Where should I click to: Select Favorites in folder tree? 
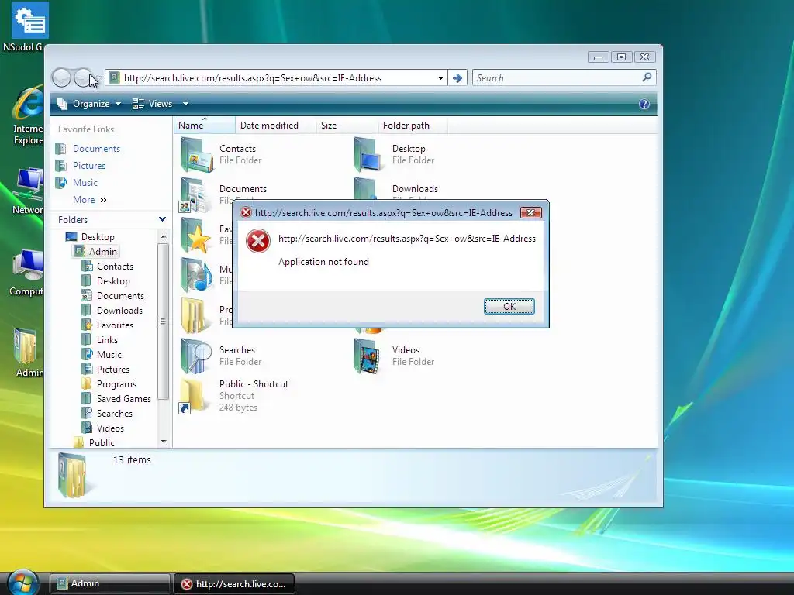115,325
